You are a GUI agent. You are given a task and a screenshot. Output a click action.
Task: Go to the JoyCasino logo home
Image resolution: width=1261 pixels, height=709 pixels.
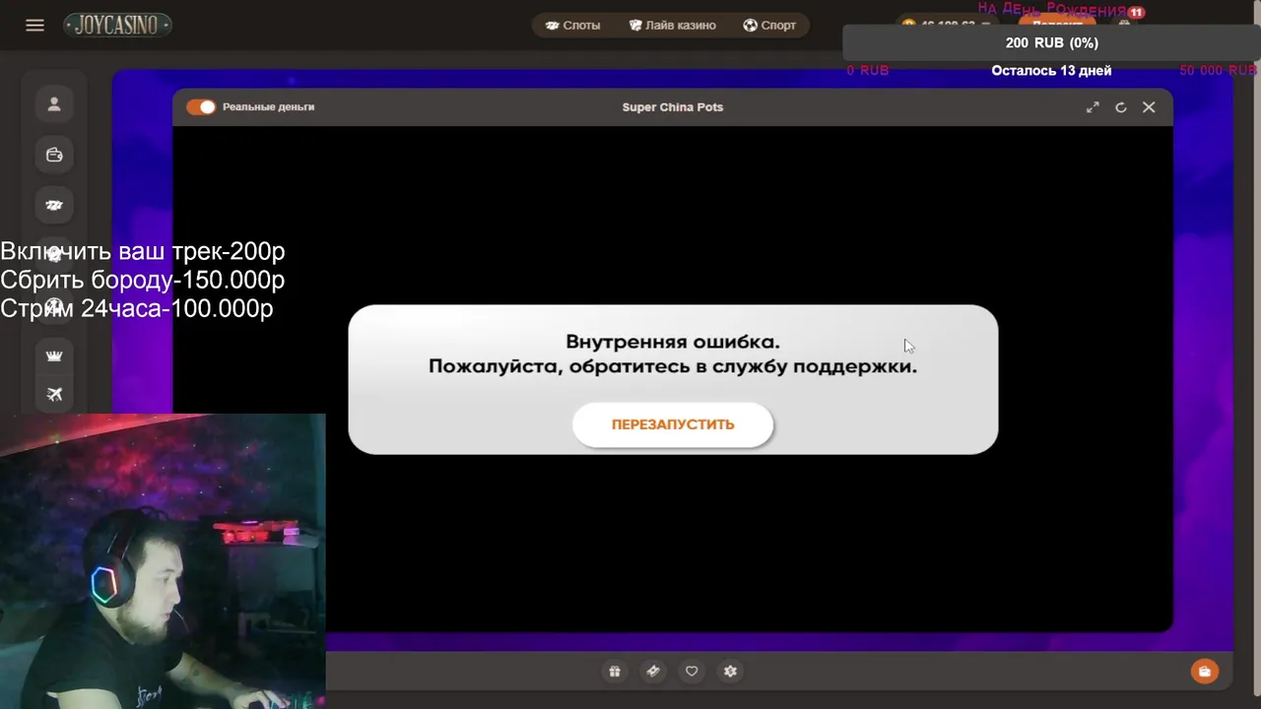click(117, 26)
